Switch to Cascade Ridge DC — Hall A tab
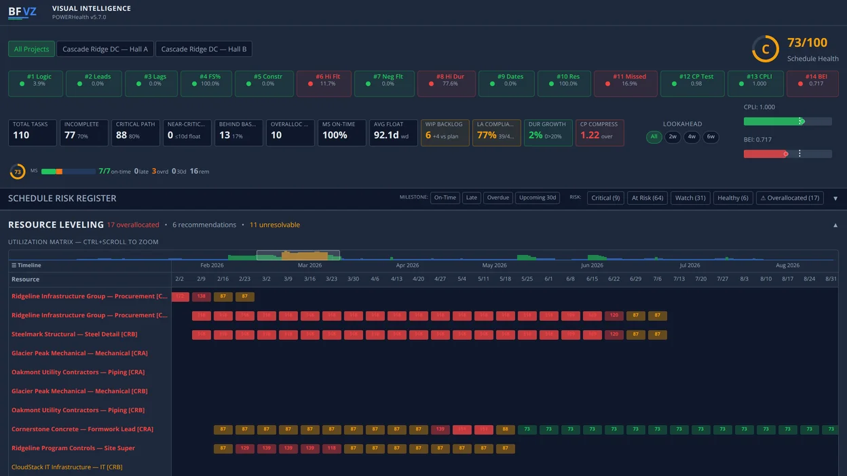Screen dimensions: 847x476 click(x=105, y=49)
